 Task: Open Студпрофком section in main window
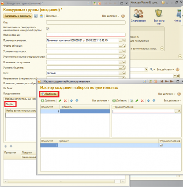point(138,15)
